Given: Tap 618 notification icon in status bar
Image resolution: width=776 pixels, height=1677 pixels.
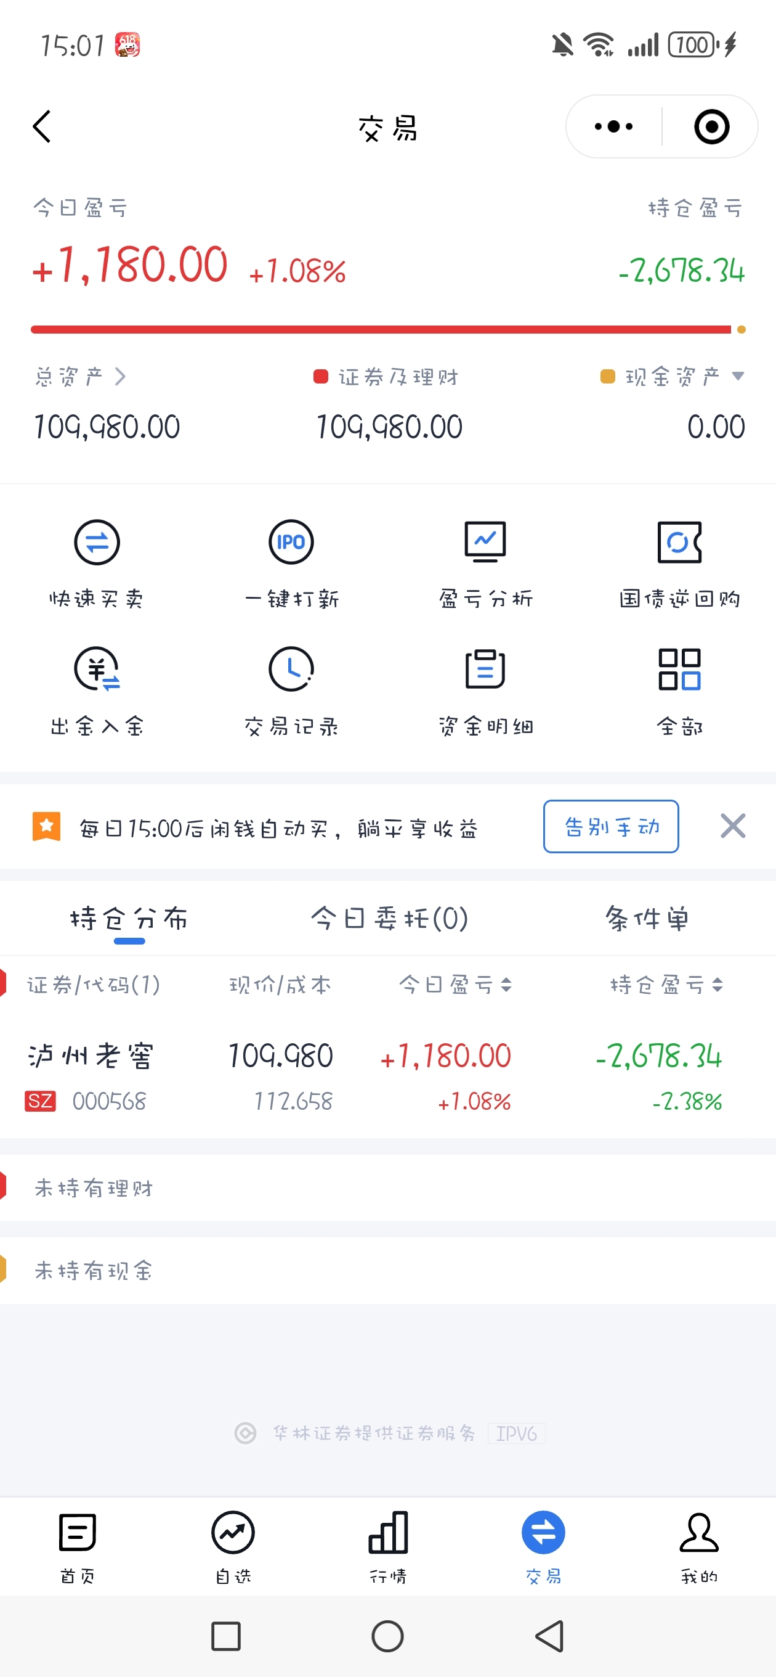Looking at the screenshot, I should coord(127,45).
